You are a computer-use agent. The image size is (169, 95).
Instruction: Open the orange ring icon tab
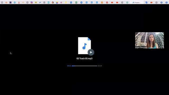point(6,2)
